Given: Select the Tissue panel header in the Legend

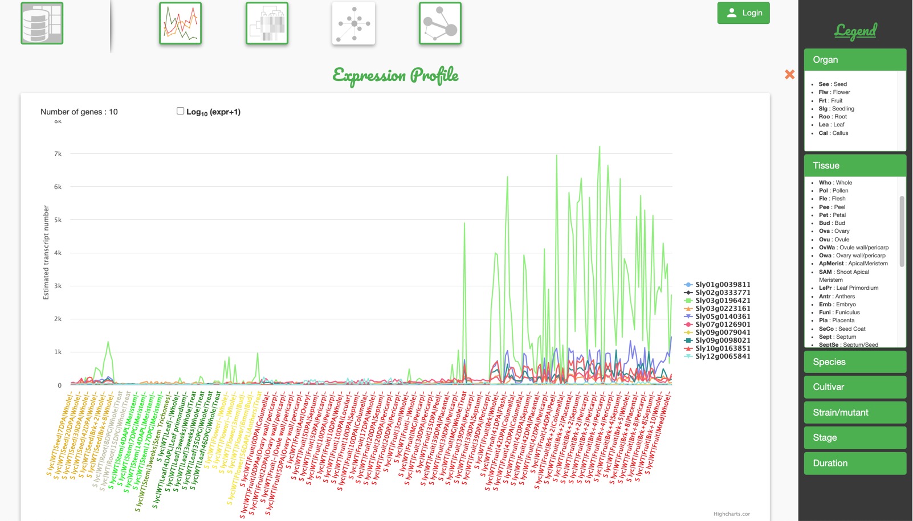Looking at the screenshot, I should [x=854, y=165].
